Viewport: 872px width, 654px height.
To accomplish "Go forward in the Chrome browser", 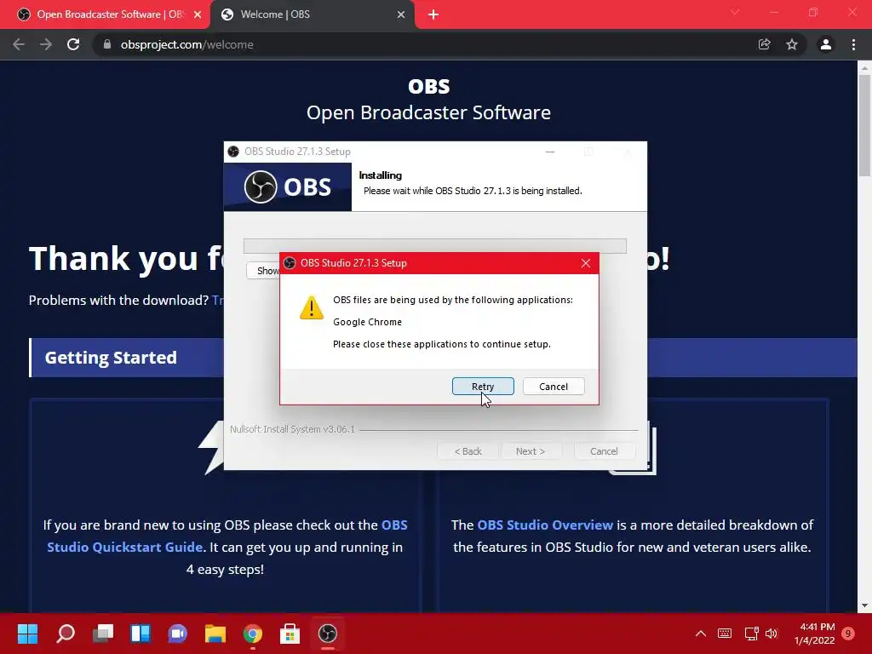I will 46,44.
